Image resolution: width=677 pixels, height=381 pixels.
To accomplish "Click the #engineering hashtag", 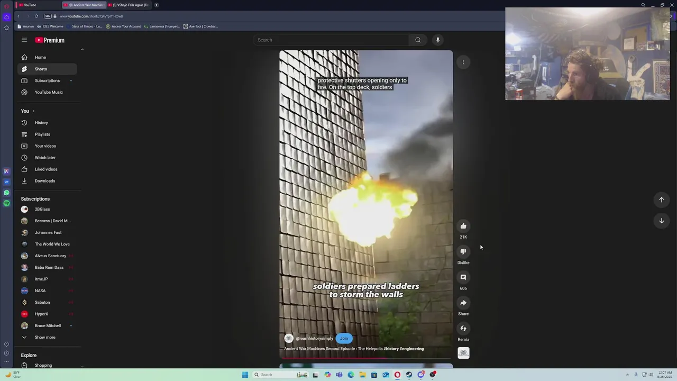I will pyautogui.click(x=412, y=349).
